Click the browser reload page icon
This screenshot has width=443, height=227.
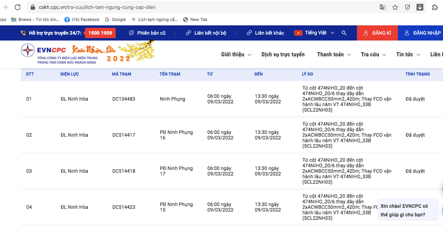17,7
